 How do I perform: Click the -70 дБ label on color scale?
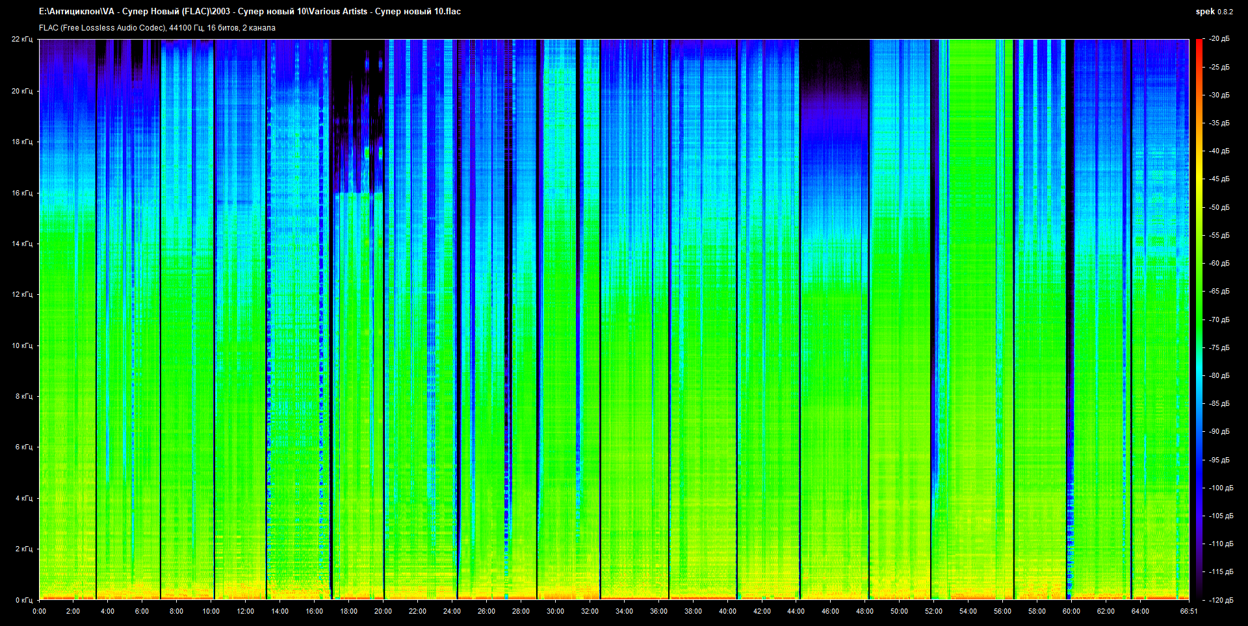pos(1219,319)
